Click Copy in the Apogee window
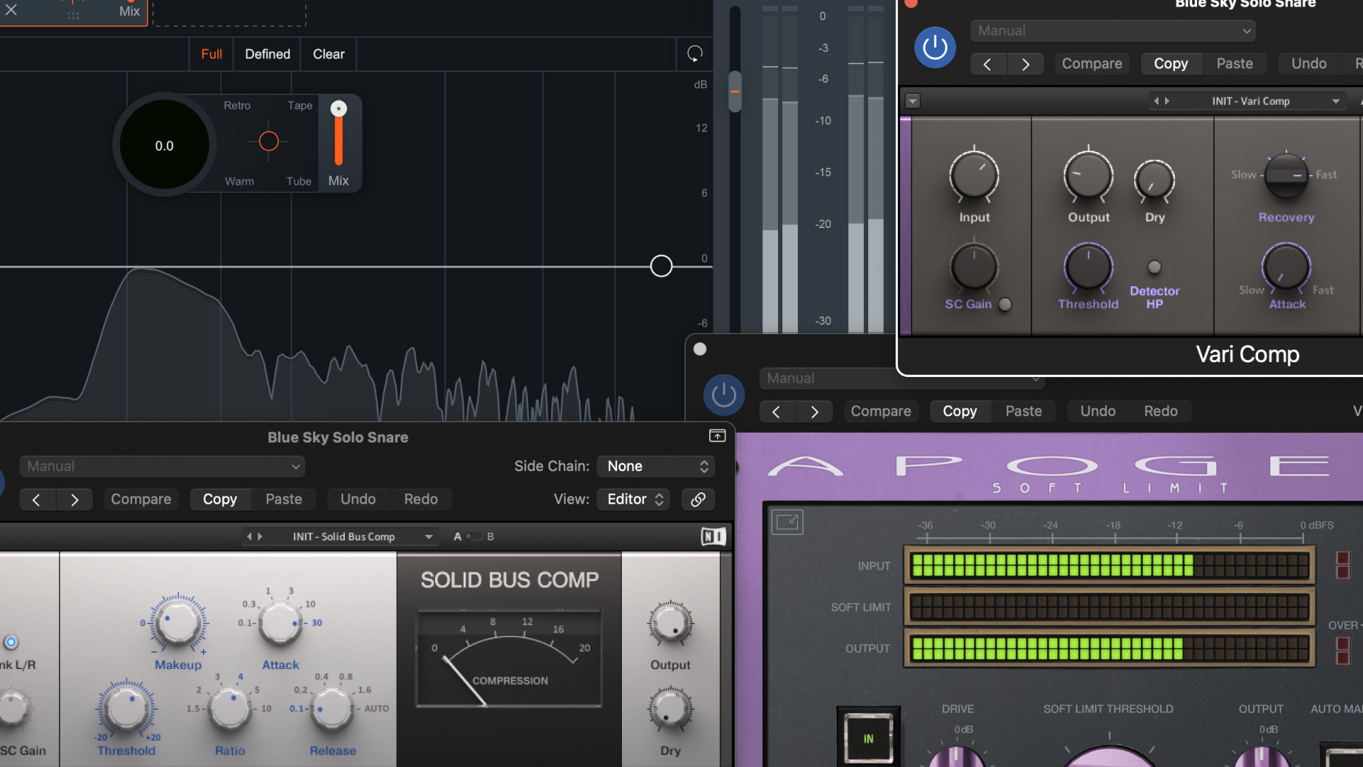Image resolution: width=1363 pixels, height=767 pixels. pos(960,411)
